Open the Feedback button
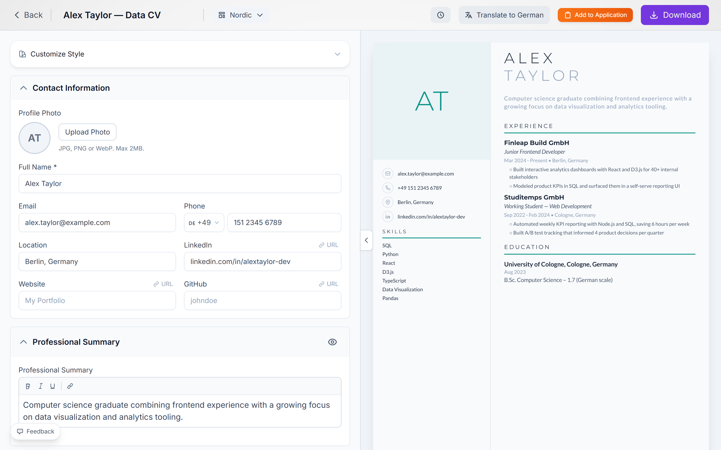This screenshot has width=721, height=450. (36, 431)
